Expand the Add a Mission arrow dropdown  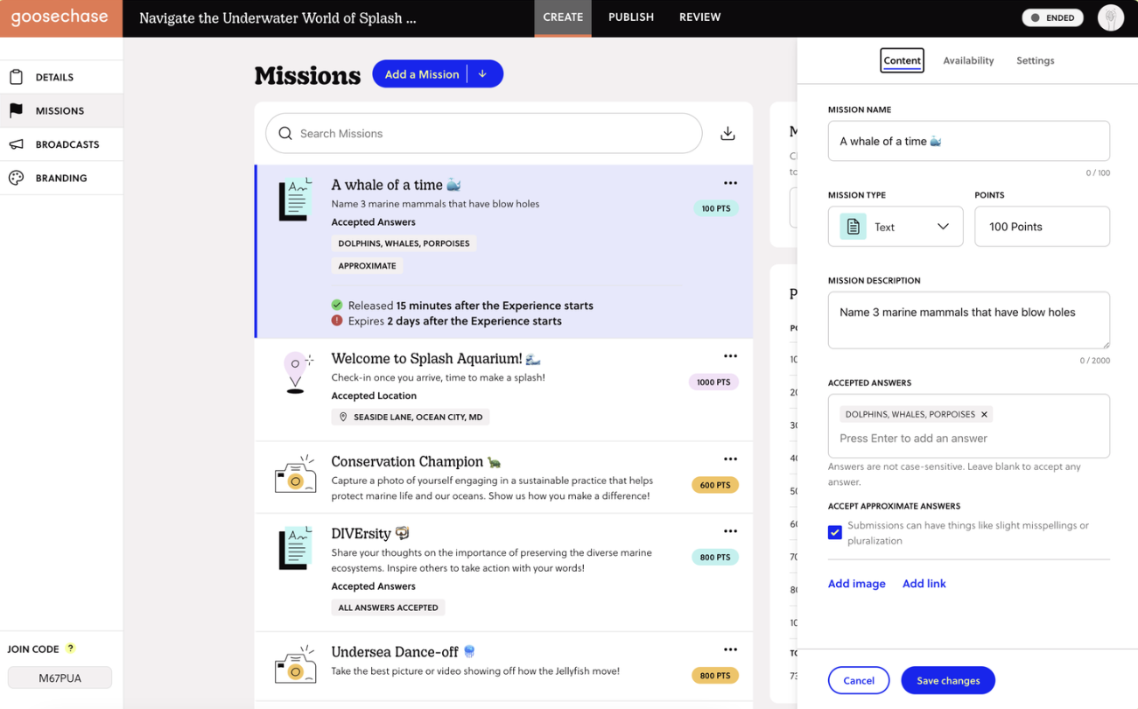coord(482,74)
